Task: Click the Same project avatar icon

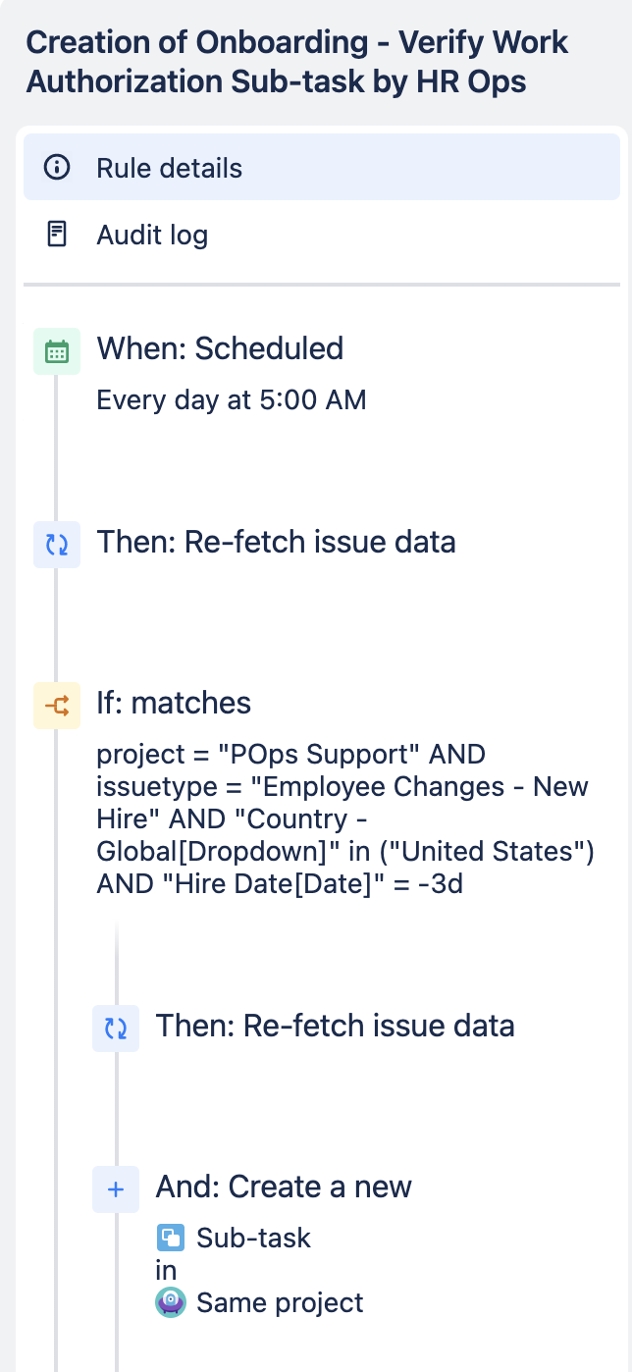Action: click(171, 1302)
